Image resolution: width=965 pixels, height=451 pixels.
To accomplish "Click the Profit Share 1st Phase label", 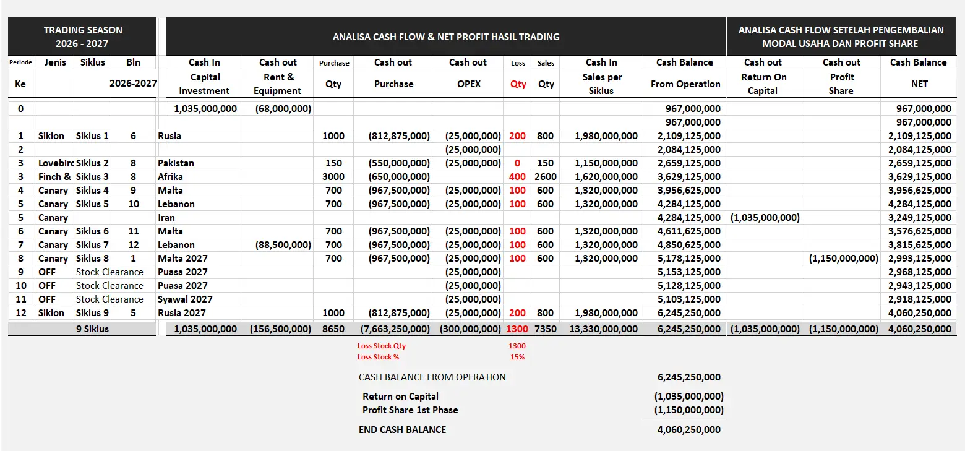I will click(x=410, y=410).
